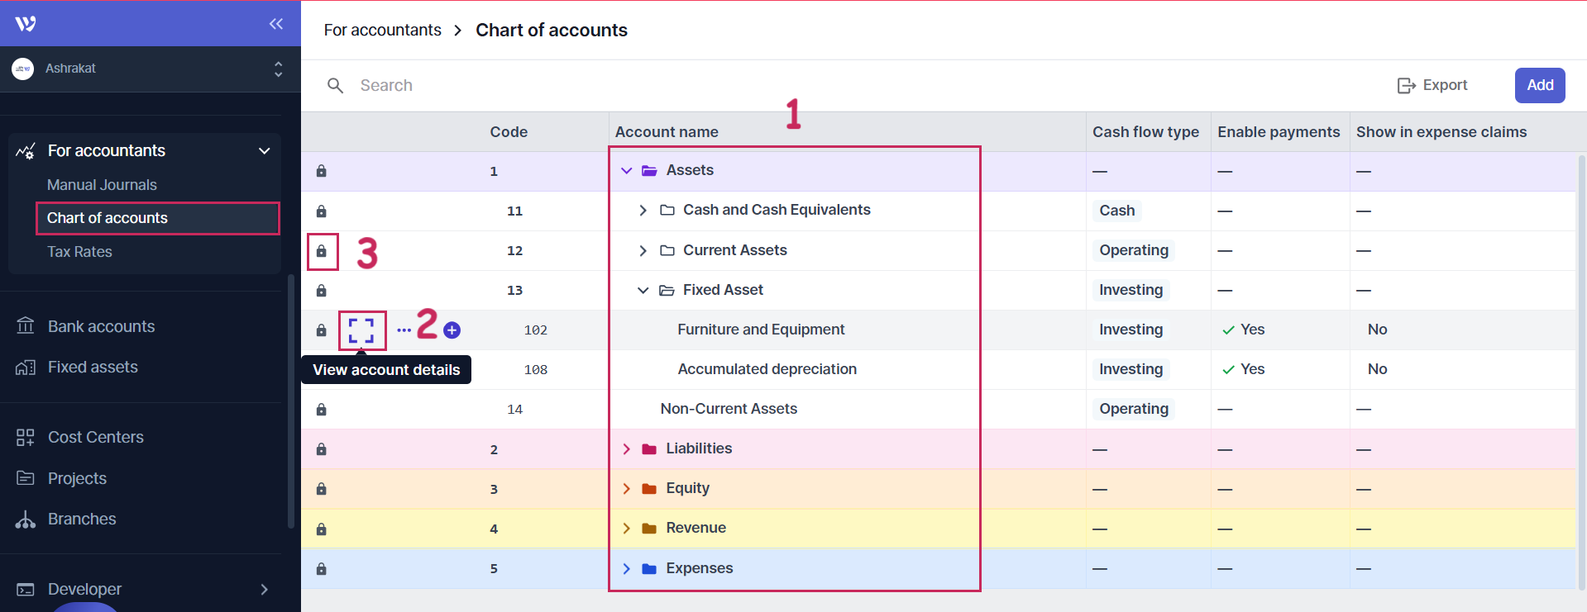This screenshot has height=612, width=1587.
Task: Click the Wave logo in the sidebar
Action: 26,24
